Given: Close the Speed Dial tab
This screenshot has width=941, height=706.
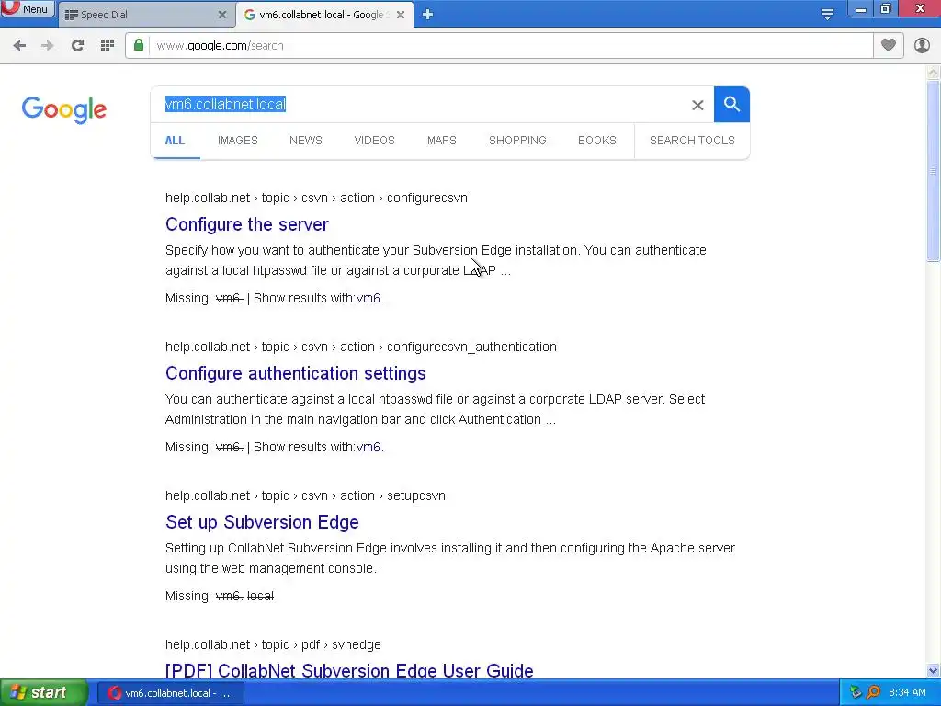Looking at the screenshot, I should pyautogui.click(x=222, y=15).
